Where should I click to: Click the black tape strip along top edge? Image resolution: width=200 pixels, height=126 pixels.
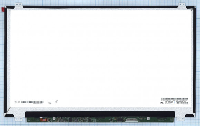click(100, 7)
